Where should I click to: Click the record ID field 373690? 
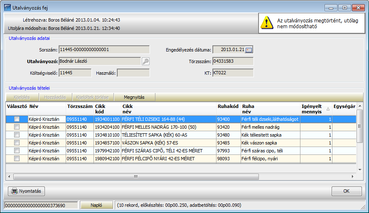(41, 205)
